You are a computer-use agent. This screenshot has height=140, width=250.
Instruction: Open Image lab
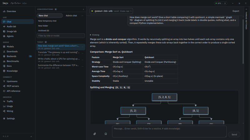17,31
